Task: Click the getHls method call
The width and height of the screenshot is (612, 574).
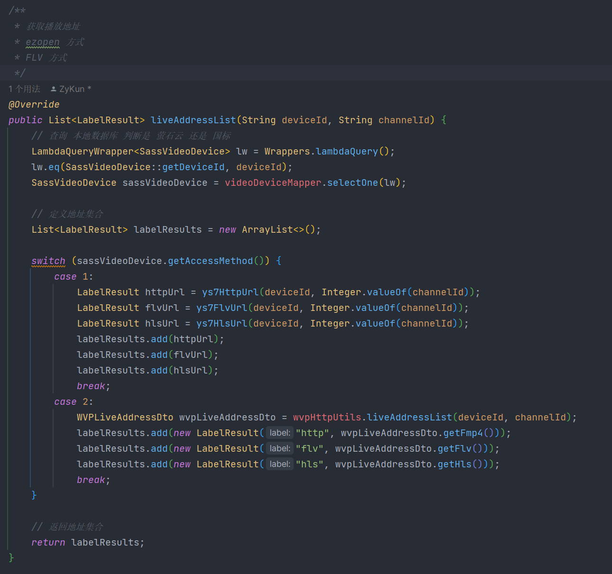Action: coord(455,464)
